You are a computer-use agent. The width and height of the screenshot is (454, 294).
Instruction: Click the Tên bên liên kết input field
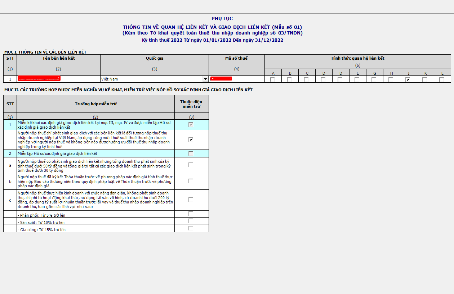pyautogui.click(x=58, y=79)
